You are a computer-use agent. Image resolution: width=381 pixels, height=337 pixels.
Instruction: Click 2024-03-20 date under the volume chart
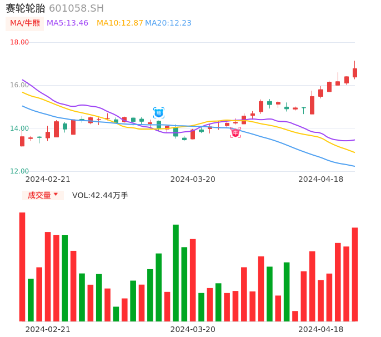(x=193, y=329)
